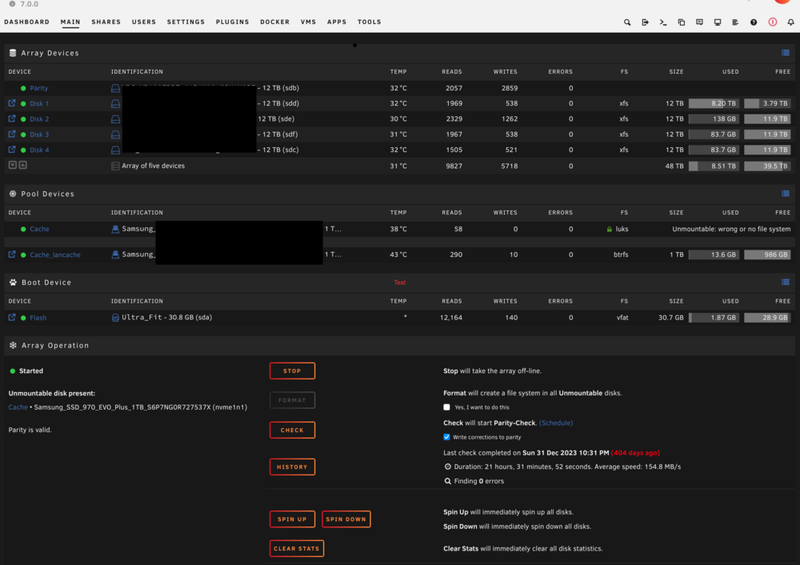Open the DOCKER tab
The width and height of the screenshot is (800, 565).
274,22
